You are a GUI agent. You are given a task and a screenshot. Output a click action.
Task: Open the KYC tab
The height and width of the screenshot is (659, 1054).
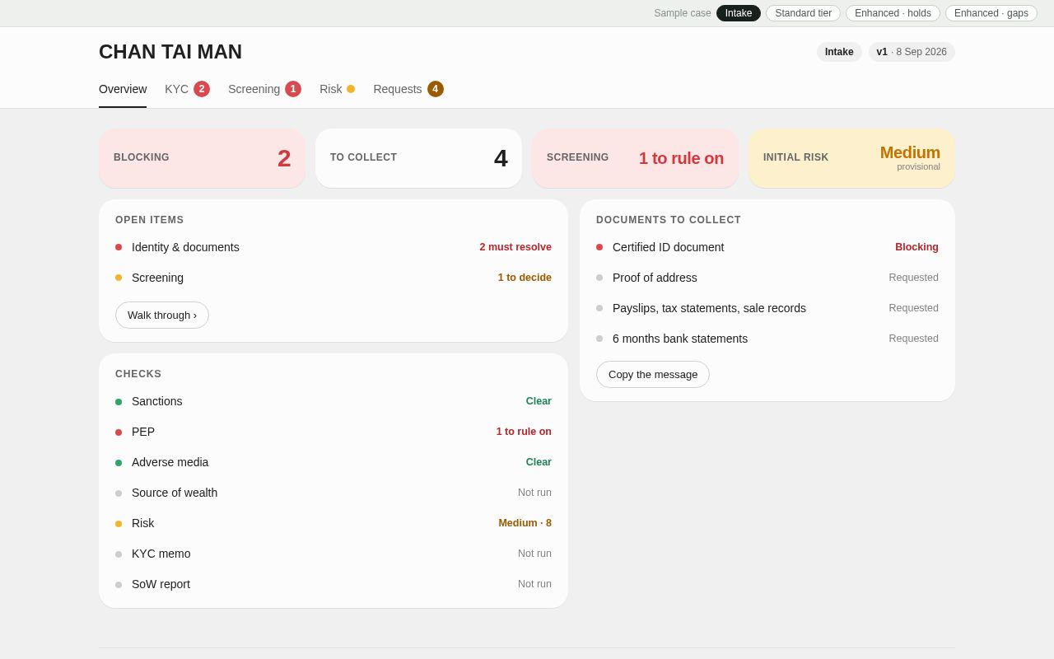[x=187, y=89]
